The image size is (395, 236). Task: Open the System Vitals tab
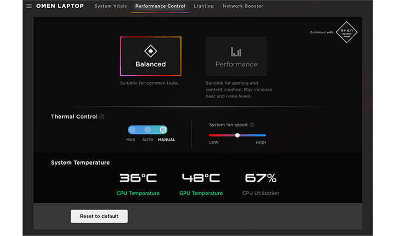(110, 6)
